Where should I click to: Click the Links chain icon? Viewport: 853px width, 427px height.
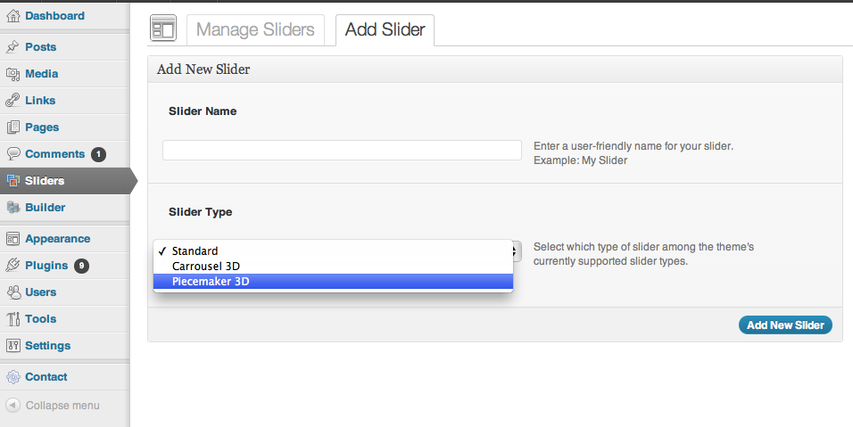(12, 101)
